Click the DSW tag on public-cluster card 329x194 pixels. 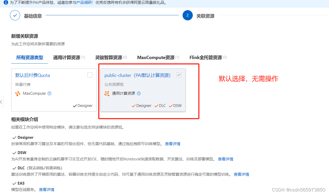tap(175, 106)
